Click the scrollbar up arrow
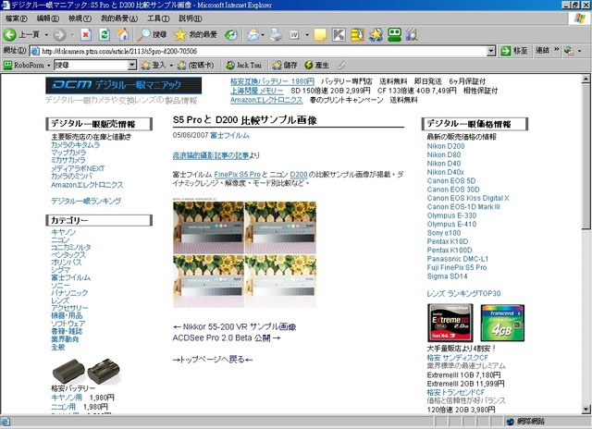The image size is (592, 429). (586, 79)
